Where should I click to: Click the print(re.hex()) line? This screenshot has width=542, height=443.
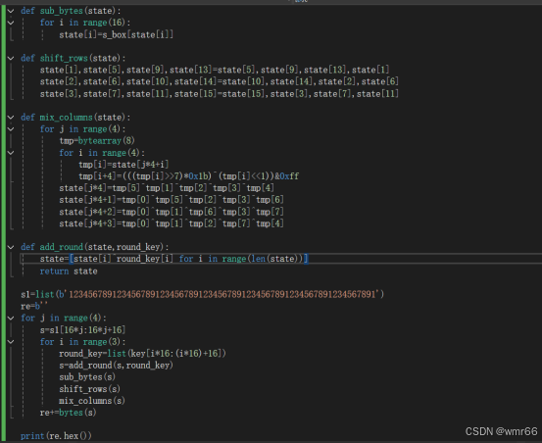(56, 436)
